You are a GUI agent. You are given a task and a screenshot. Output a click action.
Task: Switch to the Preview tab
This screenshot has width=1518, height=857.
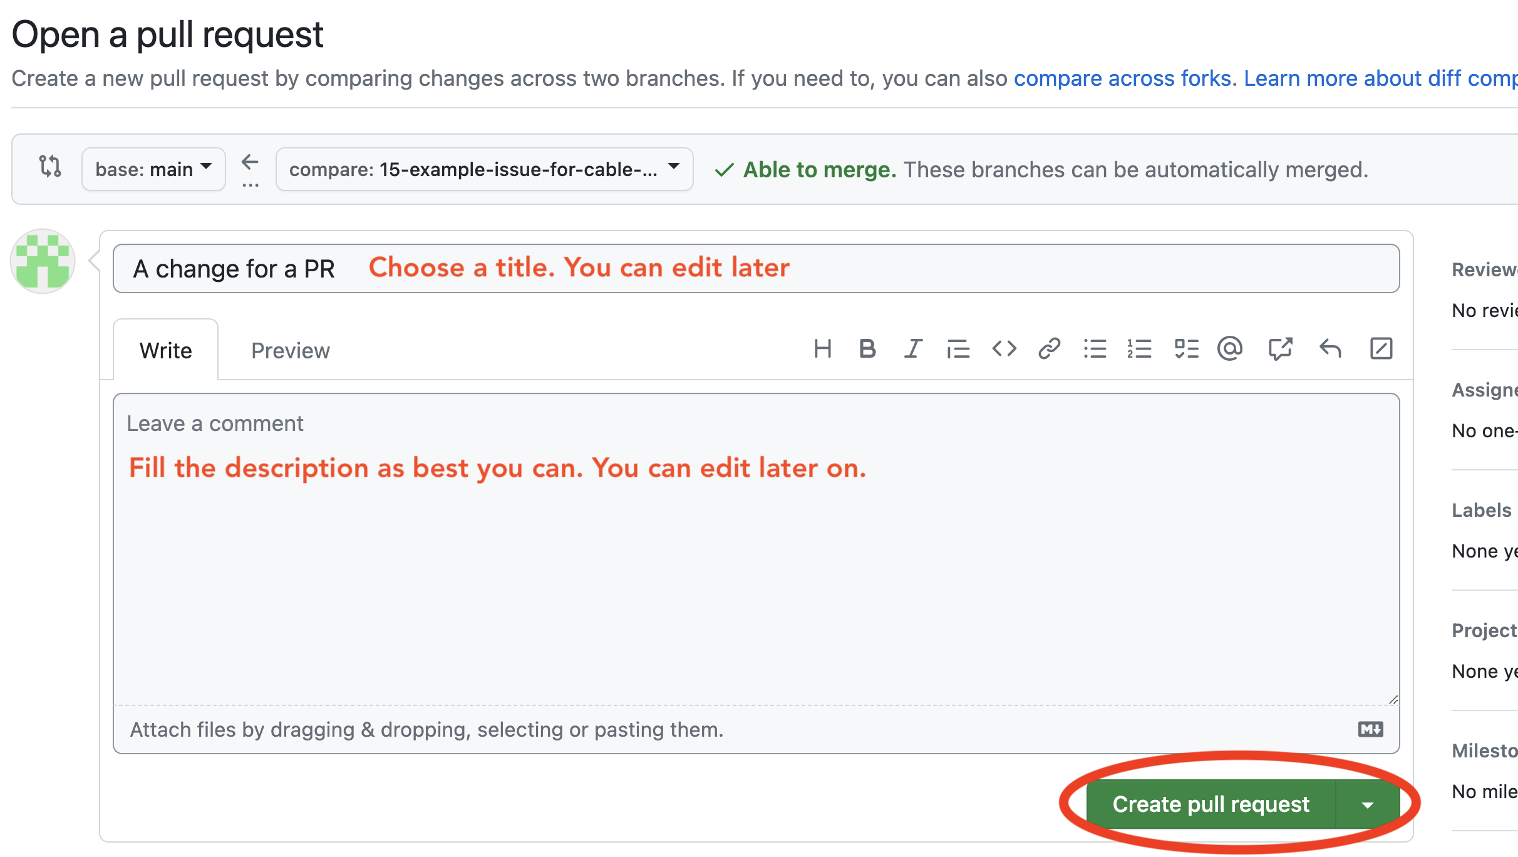(290, 351)
